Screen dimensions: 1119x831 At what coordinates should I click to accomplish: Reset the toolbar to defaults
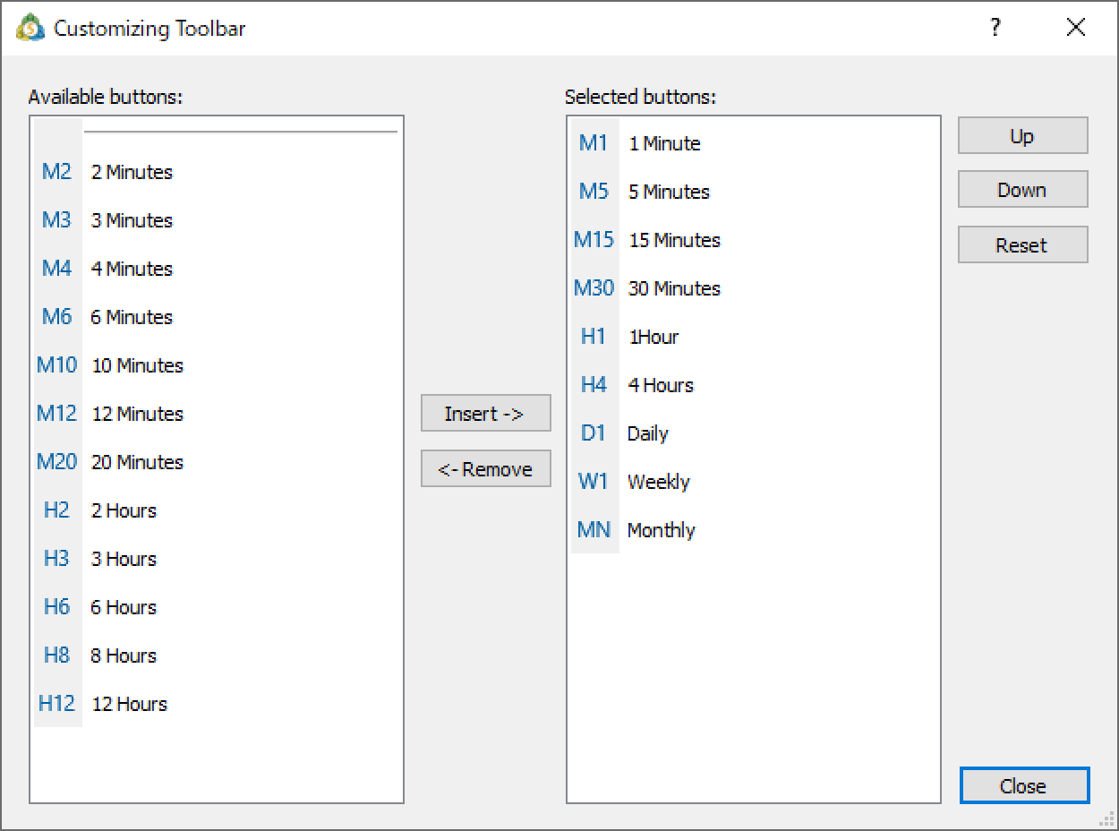click(1023, 245)
